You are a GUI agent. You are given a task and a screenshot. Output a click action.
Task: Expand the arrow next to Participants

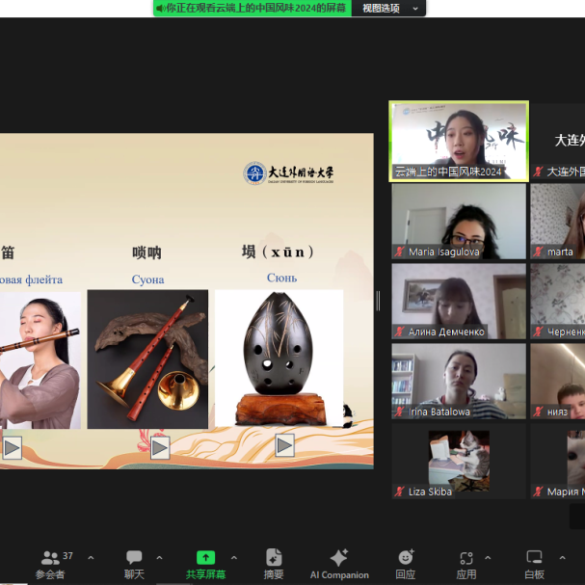[x=91, y=557]
